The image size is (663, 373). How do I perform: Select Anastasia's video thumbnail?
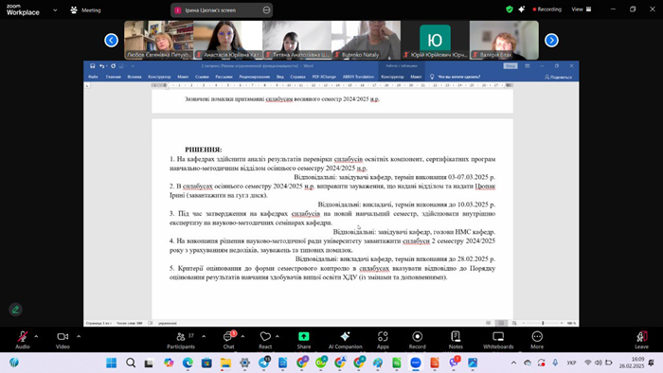pos(228,40)
